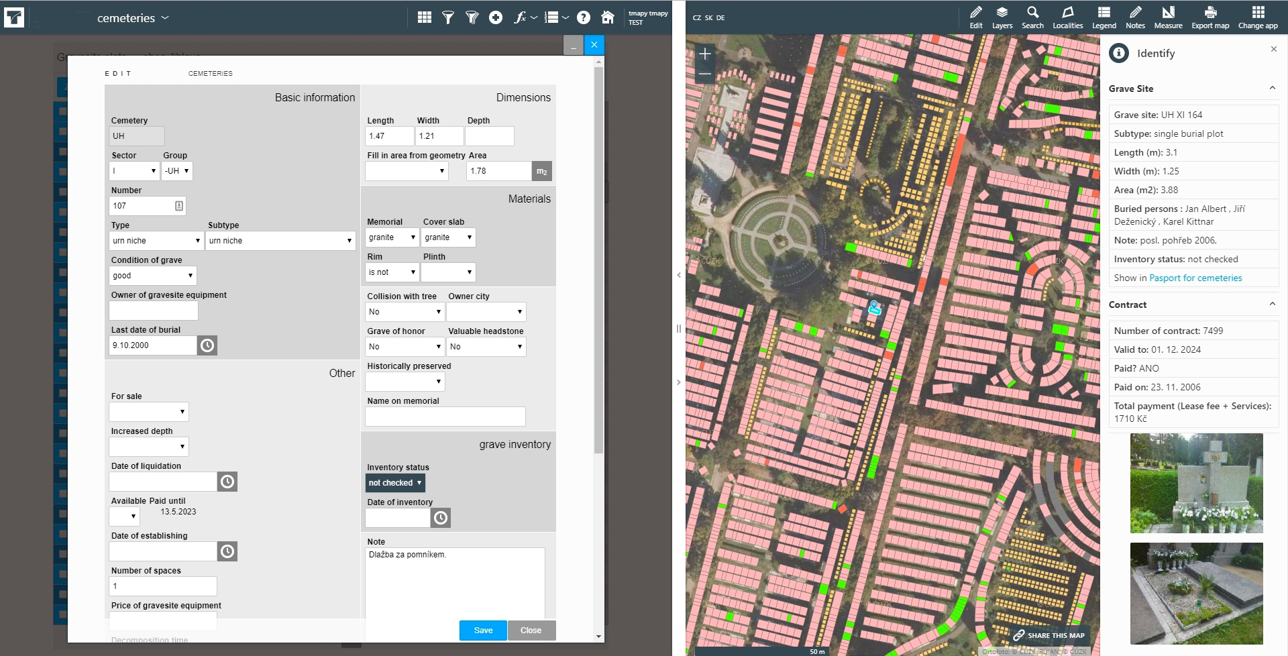Click the app logo icon top-left
1288x656 pixels.
(x=13, y=17)
